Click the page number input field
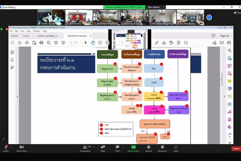Image resolution: width=241 pixels, height=161 pixels. pos(71,43)
